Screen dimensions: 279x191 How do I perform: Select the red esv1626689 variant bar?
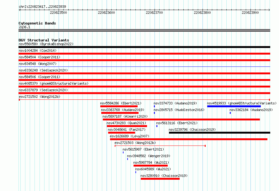coord(189,139)
